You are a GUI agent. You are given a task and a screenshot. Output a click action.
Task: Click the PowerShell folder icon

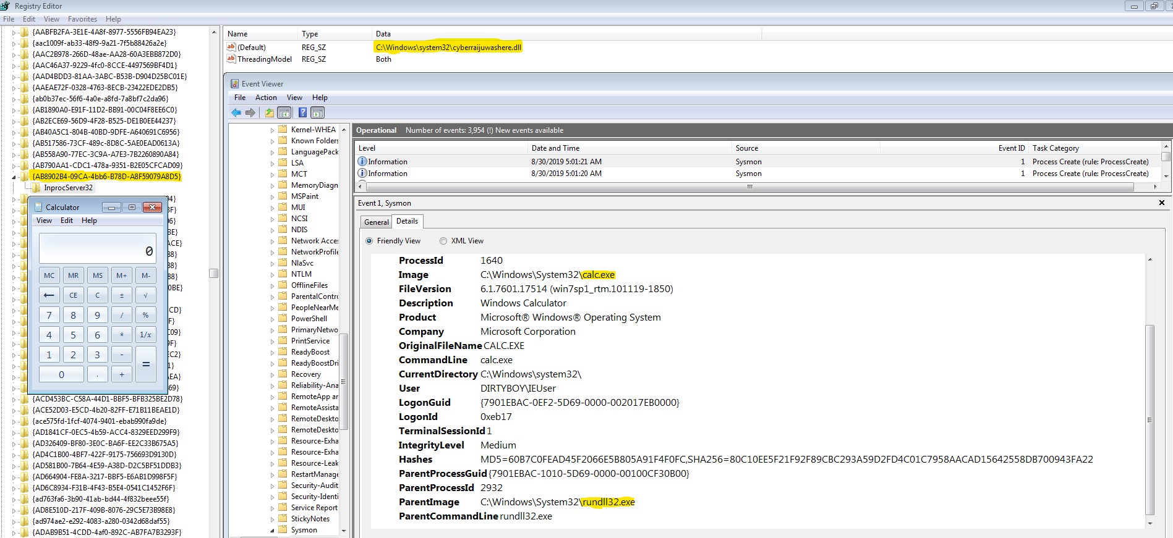[x=283, y=318]
